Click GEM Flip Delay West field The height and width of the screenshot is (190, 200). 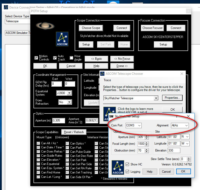70,84
